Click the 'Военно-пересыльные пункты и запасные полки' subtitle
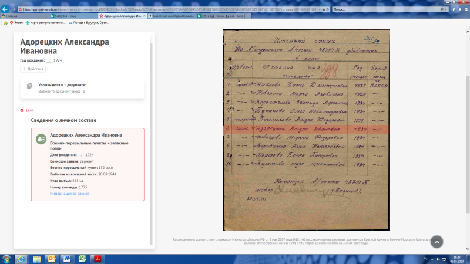This screenshot has width=470, height=264. click(89, 145)
